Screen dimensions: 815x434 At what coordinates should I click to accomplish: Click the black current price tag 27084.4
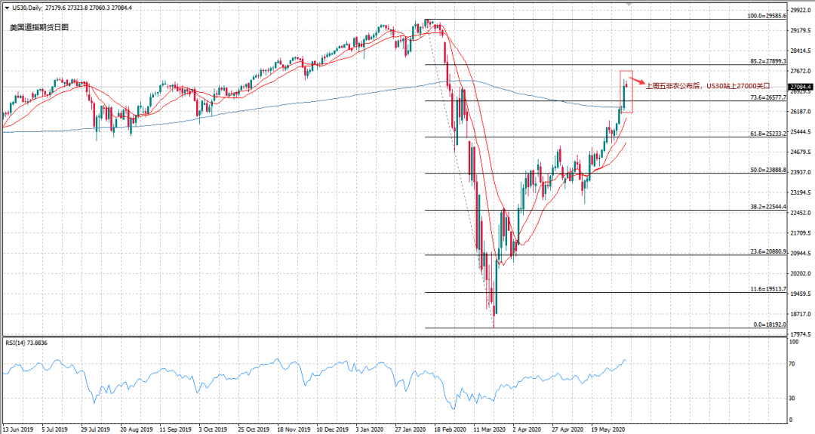tap(798, 87)
